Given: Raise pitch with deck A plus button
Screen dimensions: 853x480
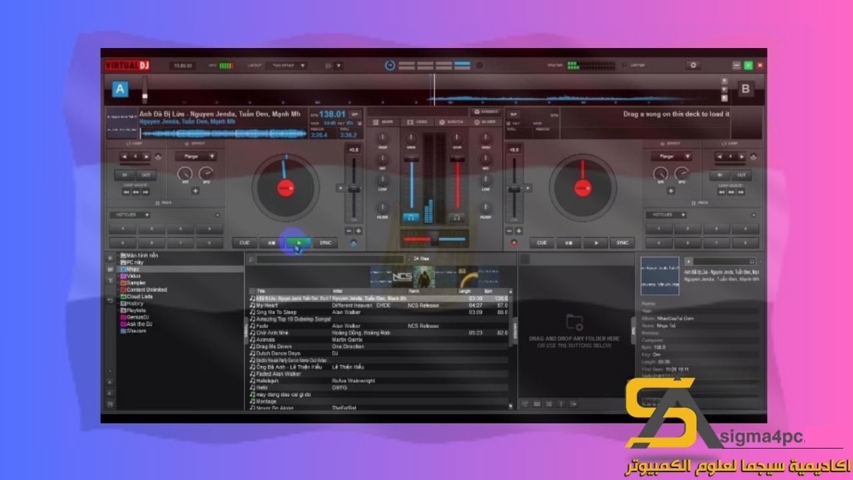Looking at the screenshot, I should (359, 231).
